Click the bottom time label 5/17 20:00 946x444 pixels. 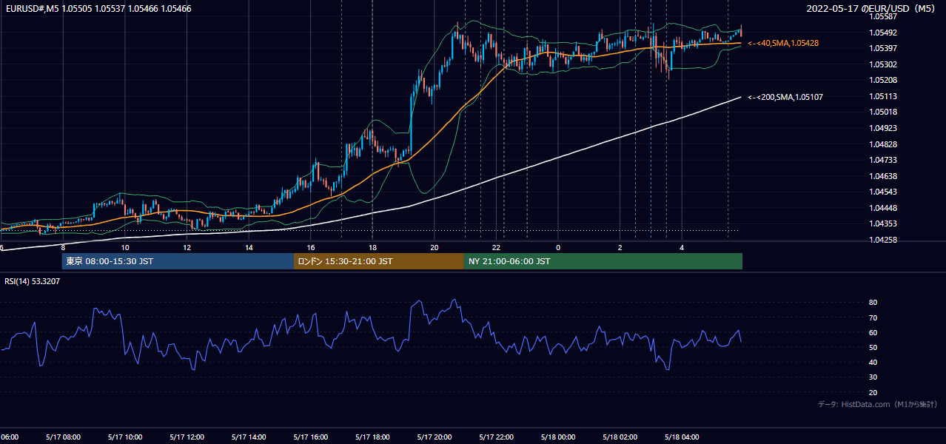435,437
